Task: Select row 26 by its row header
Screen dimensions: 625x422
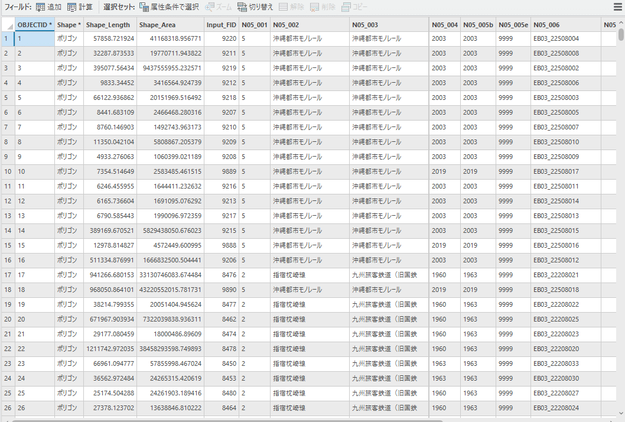Action: click(8, 408)
